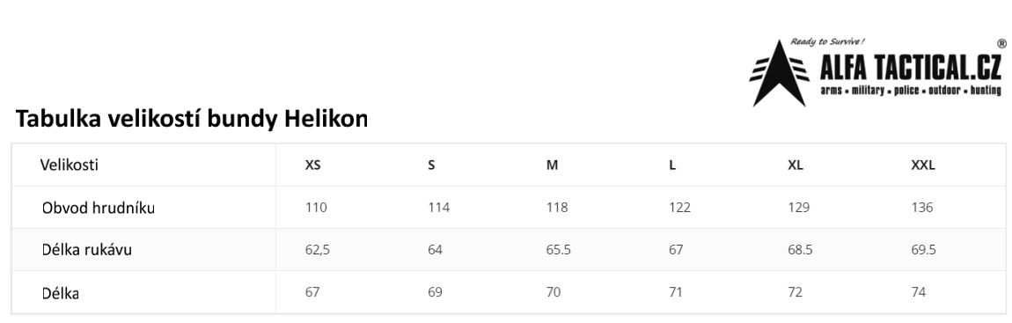Click chest value 110 for XS
This screenshot has width=1012, height=323.
click(316, 208)
